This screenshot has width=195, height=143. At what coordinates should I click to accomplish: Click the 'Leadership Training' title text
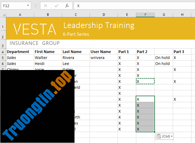pyautogui.click(x=99, y=25)
